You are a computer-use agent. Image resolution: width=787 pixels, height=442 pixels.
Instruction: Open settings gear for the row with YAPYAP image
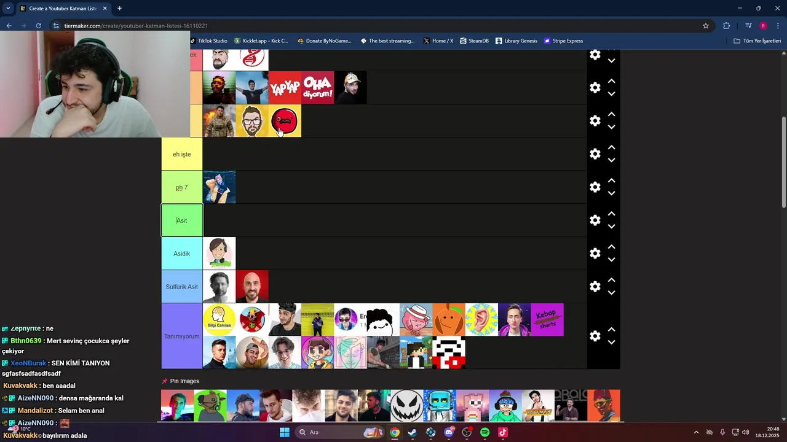(x=595, y=88)
